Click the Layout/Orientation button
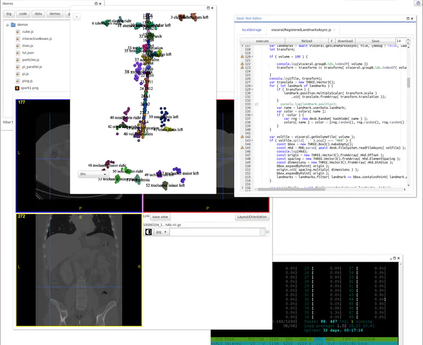 point(252,217)
